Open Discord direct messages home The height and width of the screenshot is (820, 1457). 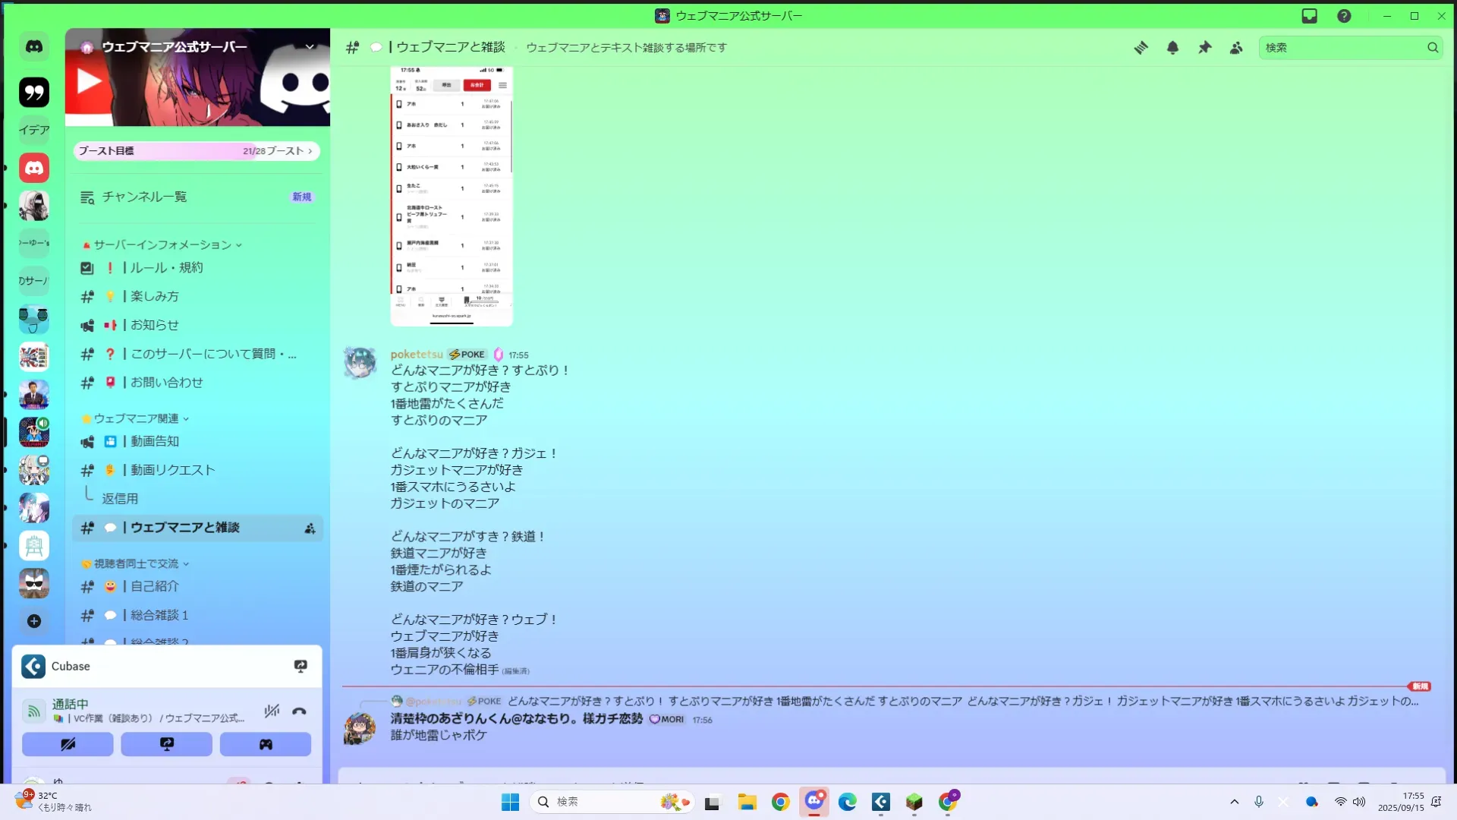34,46
